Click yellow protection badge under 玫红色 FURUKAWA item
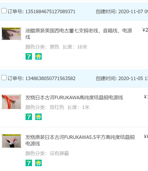Viewport: 148px width, 171px height. [x=38, y=117]
